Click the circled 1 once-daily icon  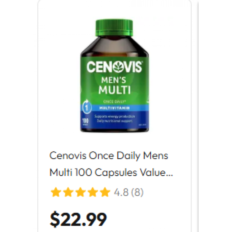click(87, 107)
